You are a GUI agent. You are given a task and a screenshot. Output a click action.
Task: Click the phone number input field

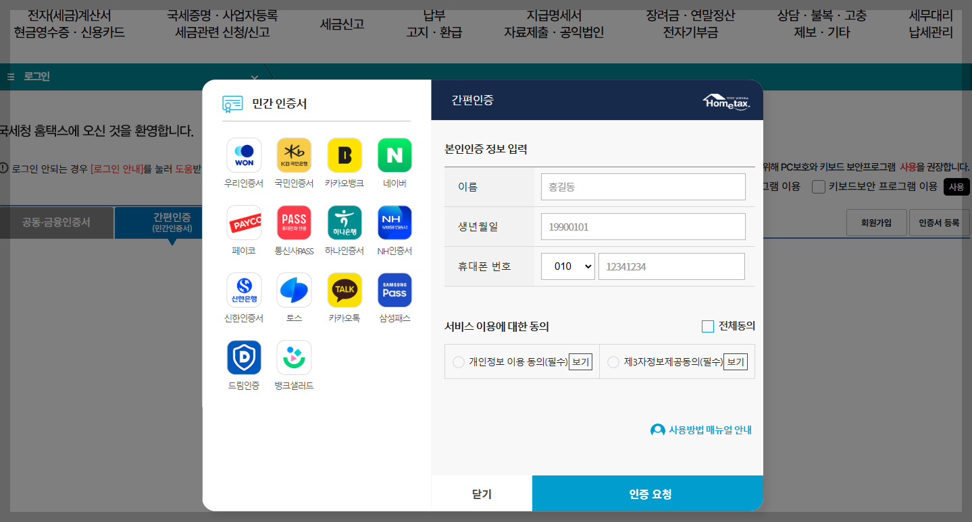click(x=671, y=266)
